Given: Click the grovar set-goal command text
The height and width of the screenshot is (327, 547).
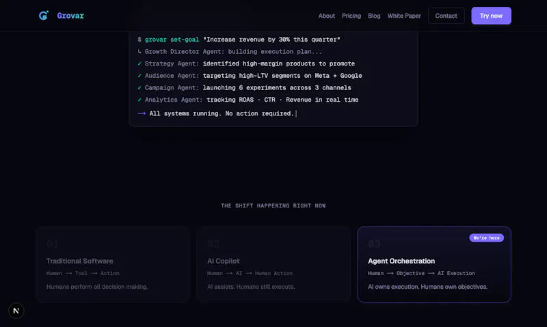Looking at the screenshot, I should tap(172, 40).
